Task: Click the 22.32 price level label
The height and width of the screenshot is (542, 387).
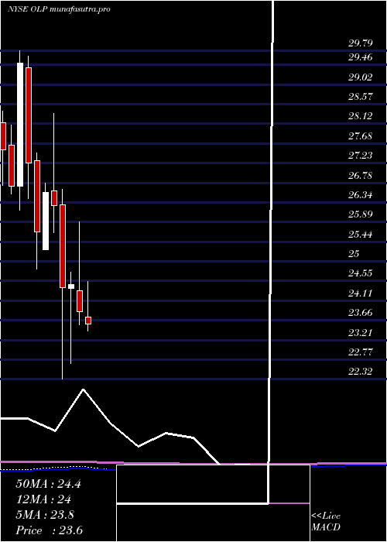Action: click(361, 372)
